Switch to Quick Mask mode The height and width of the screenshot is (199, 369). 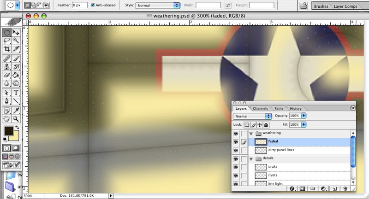[x=16, y=148]
